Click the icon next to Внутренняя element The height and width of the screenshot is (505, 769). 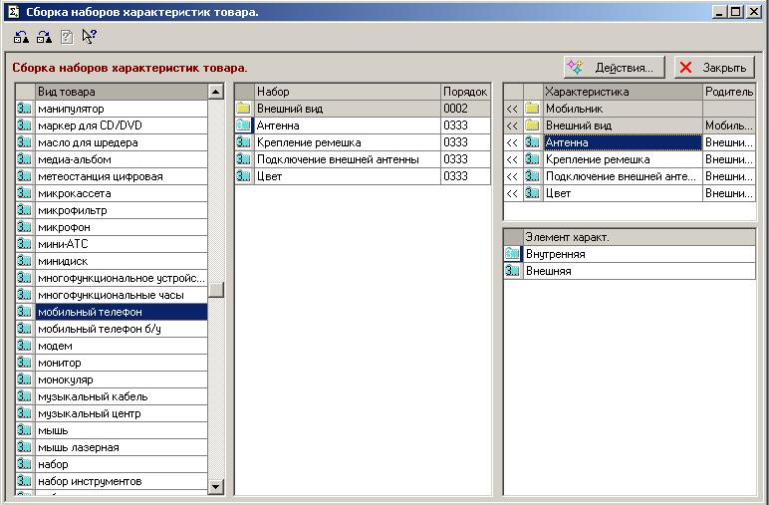[x=513, y=254]
